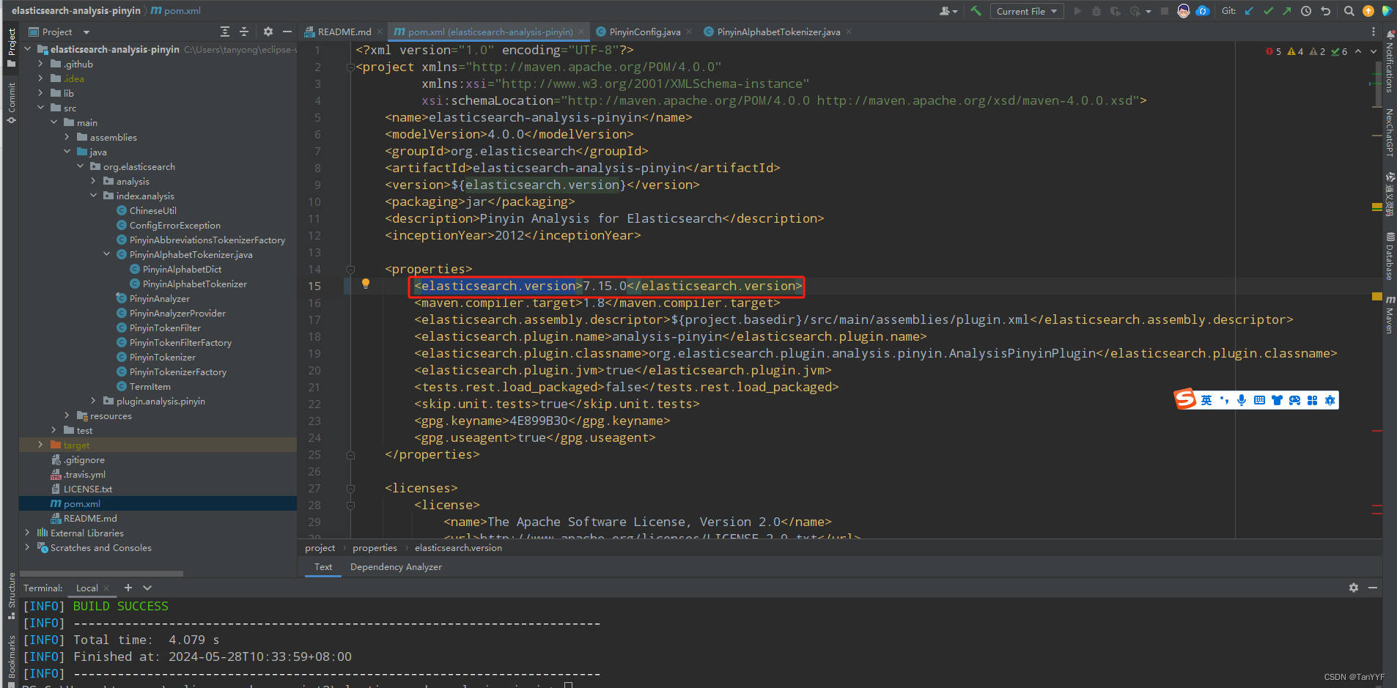This screenshot has width=1397, height=688.
Task: Click the Build Project hammer icon
Action: [976, 11]
